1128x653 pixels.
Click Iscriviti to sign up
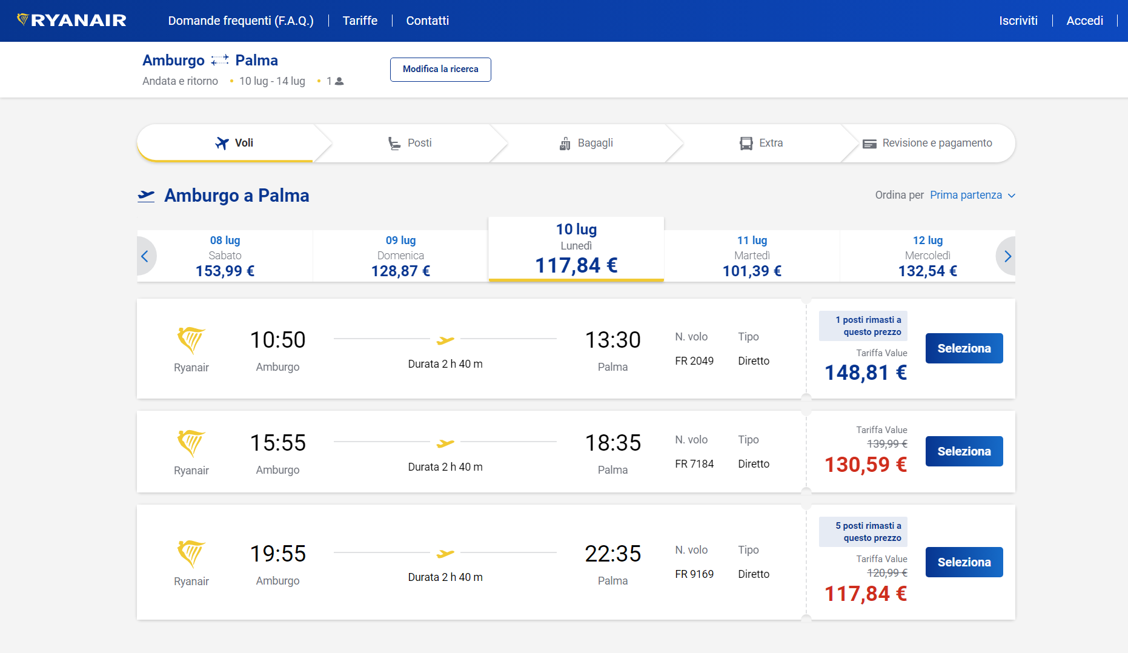click(1018, 21)
